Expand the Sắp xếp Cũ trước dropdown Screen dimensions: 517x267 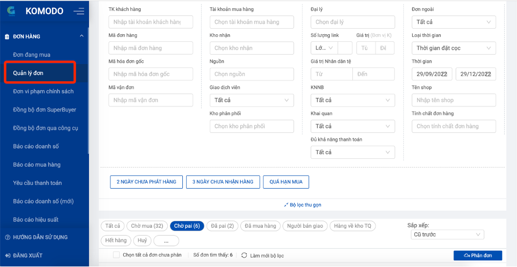coord(448,235)
